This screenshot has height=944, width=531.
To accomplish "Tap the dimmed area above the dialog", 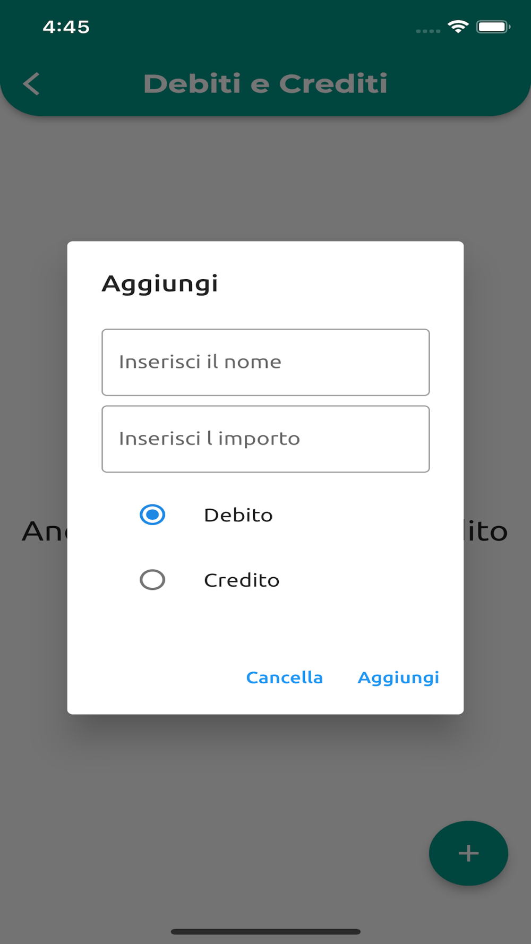I will coord(265,178).
